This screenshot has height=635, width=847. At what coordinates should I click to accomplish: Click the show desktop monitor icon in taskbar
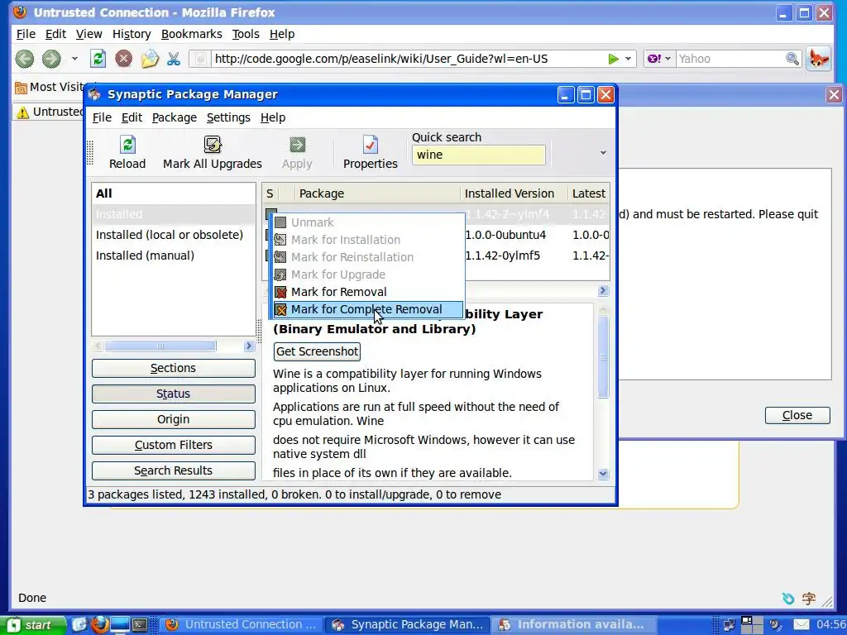(120, 625)
